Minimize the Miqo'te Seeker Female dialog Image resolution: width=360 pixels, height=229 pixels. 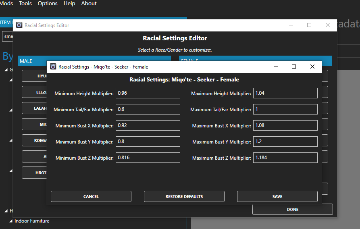click(x=276, y=67)
